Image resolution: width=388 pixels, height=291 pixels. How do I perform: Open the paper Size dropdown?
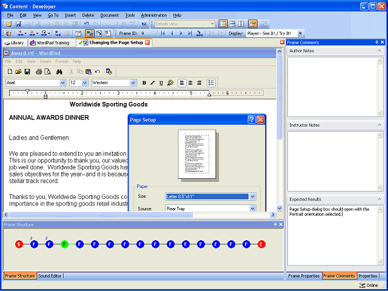click(x=252, y=196)
